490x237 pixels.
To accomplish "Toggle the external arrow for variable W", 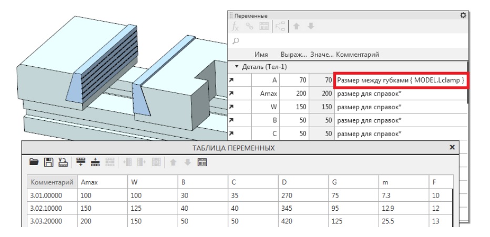I will coord(232,107).
